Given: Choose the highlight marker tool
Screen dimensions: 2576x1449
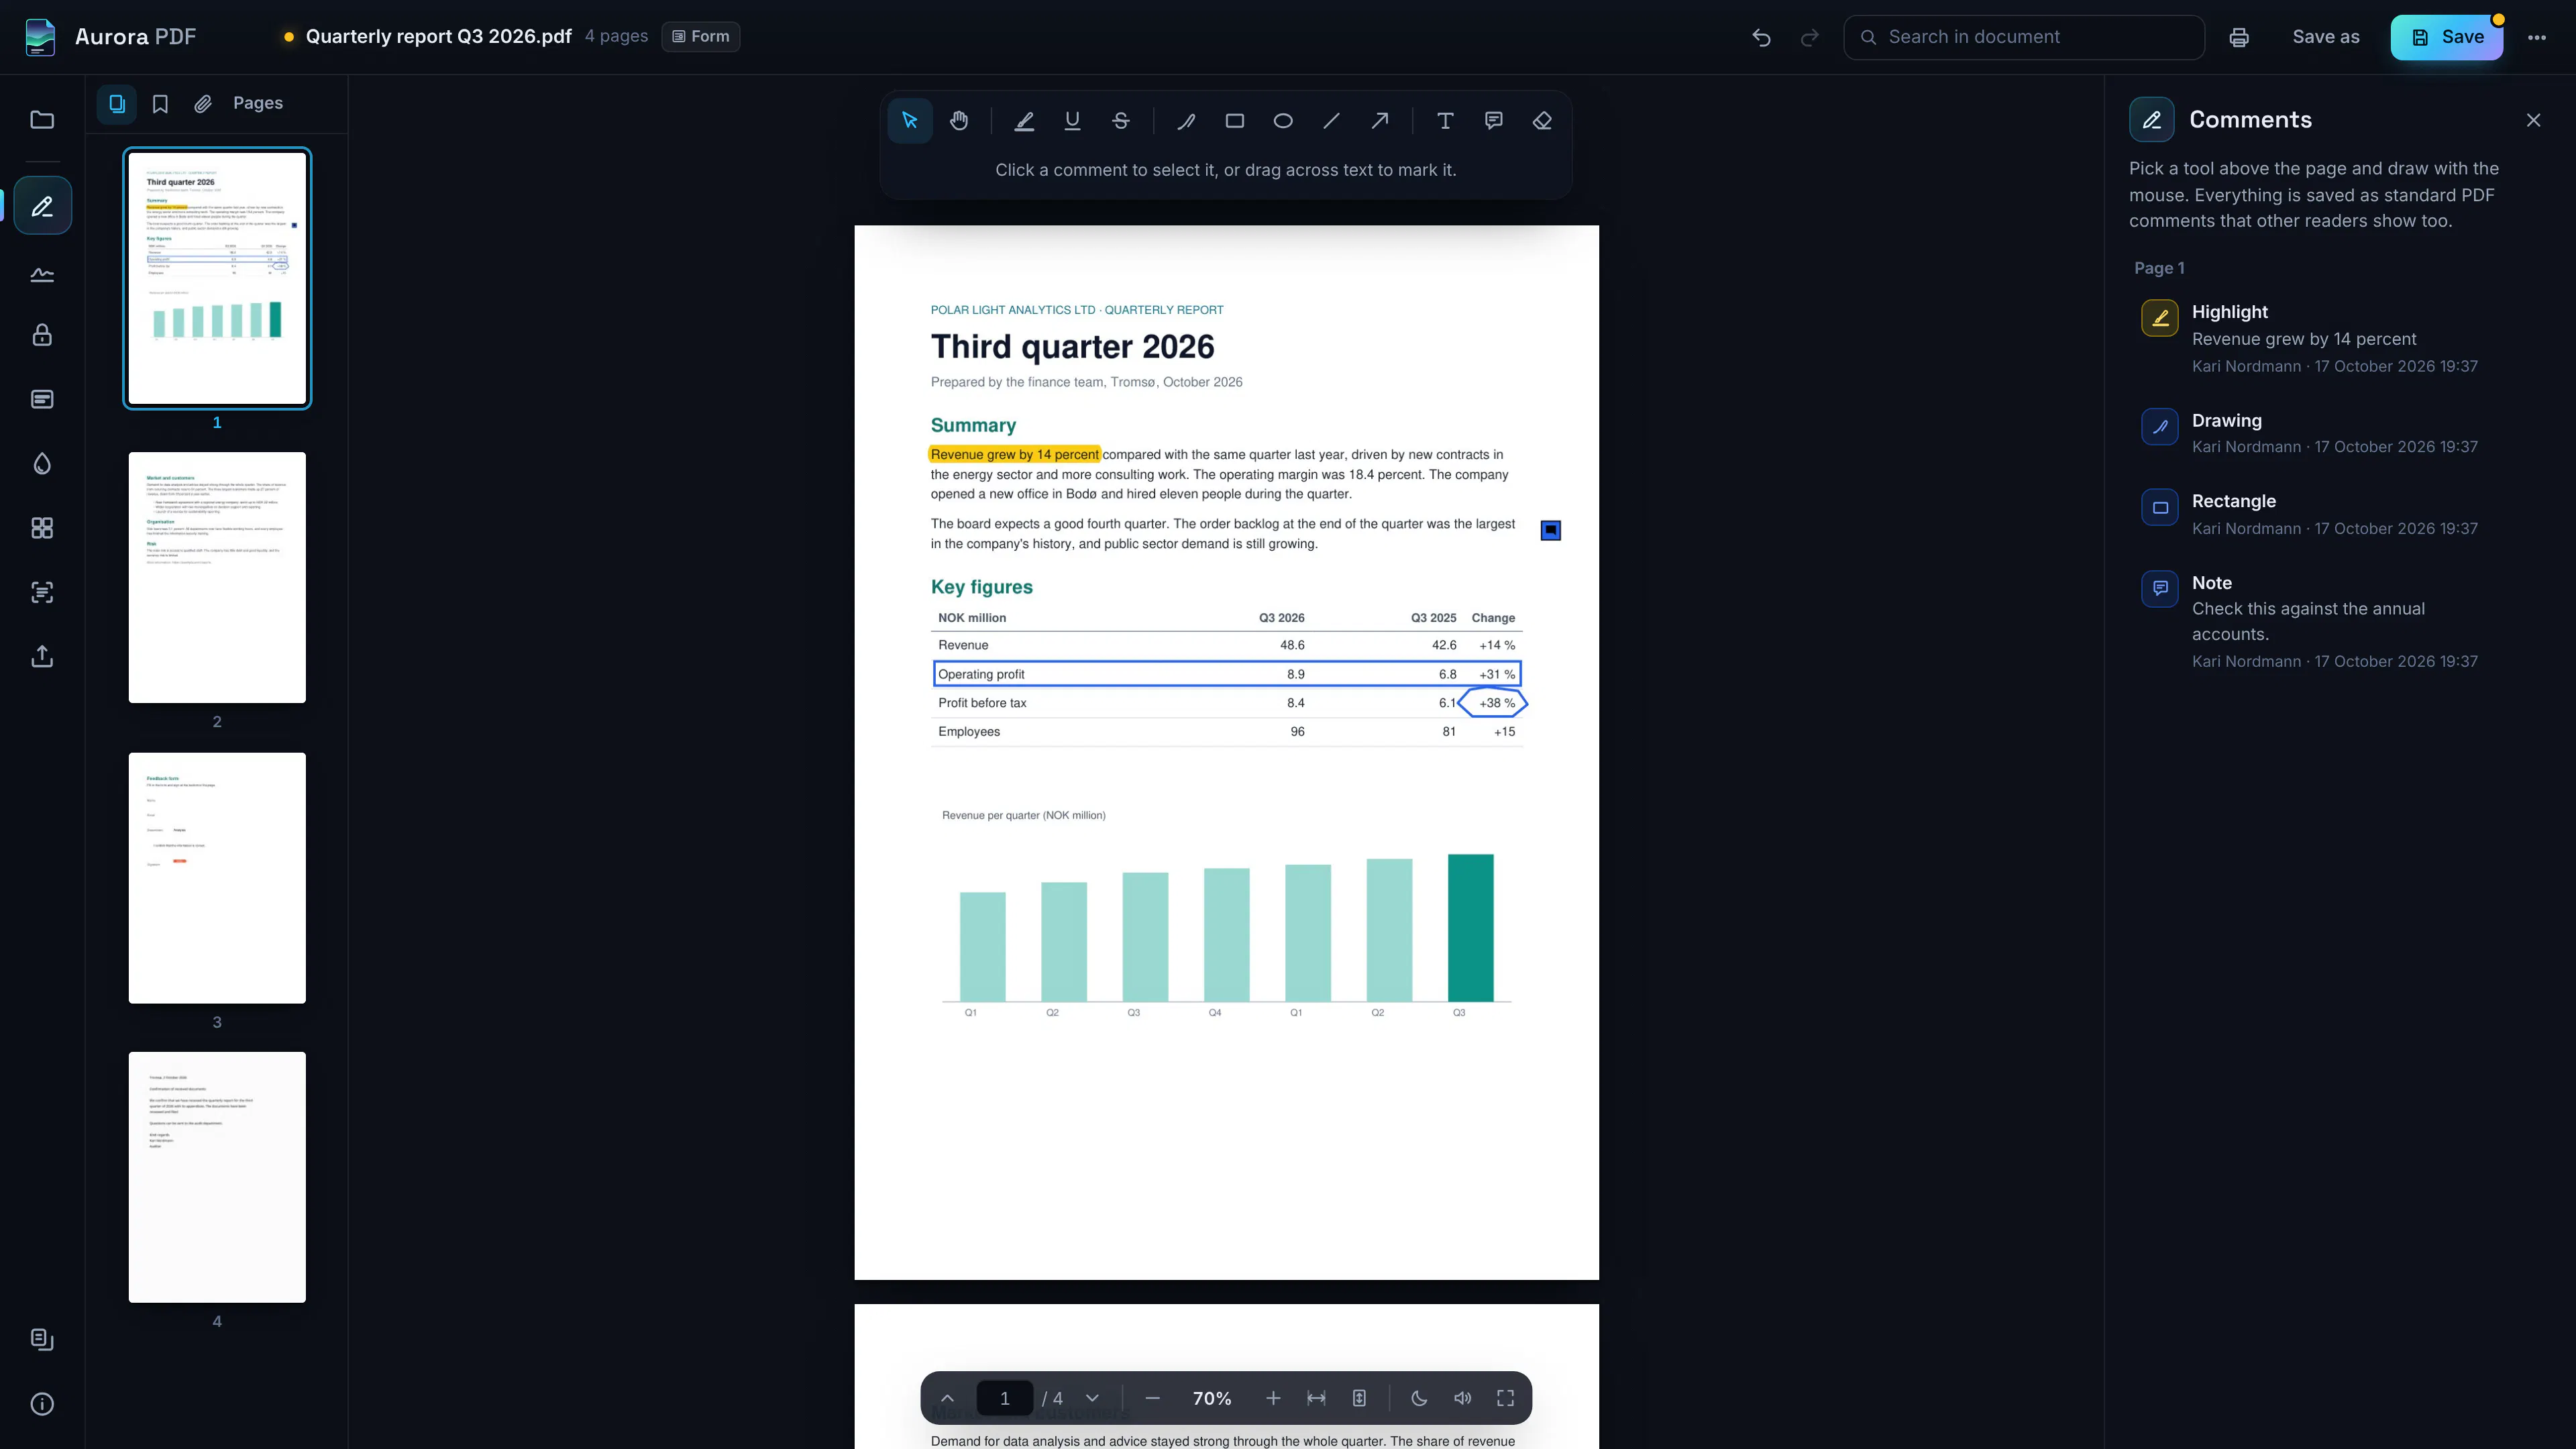Looking at the screenshot, I should tap(1024, 121).
